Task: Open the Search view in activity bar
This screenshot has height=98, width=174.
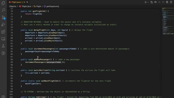Action: point(3,10)
